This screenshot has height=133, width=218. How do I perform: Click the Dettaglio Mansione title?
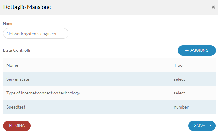pos(27,7)
